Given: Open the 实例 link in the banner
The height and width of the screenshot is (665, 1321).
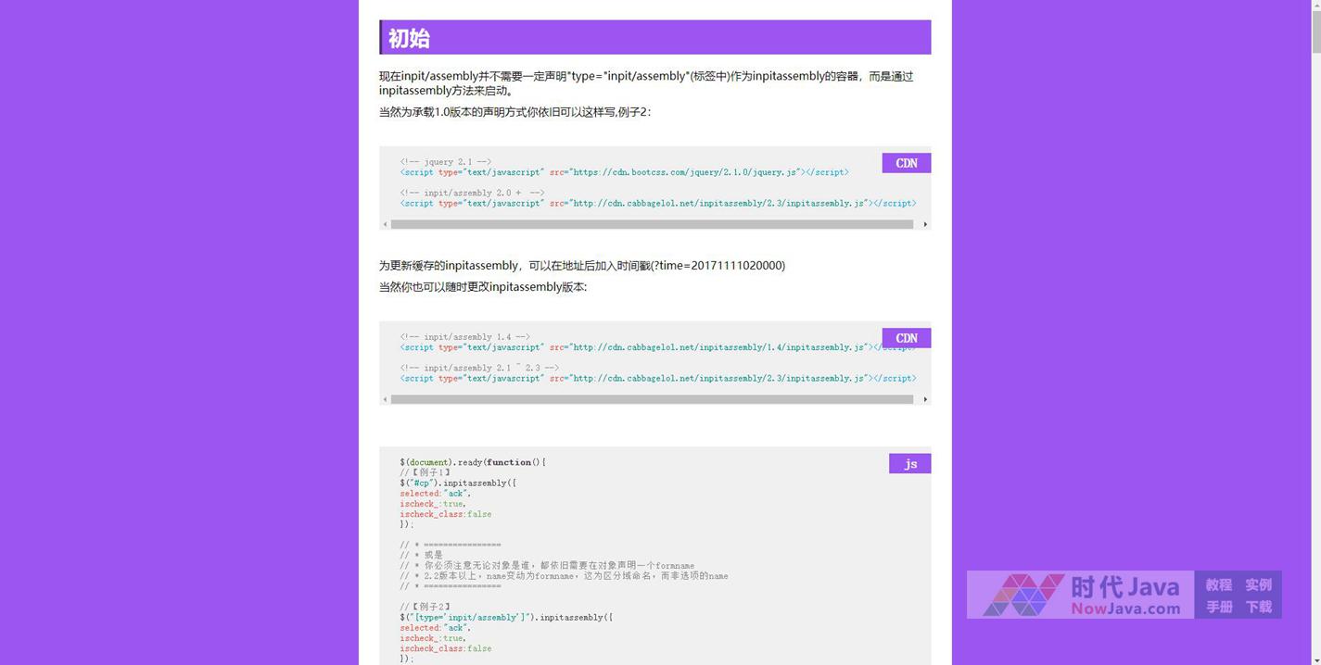Looking at the screenshot, I should coord(1258,584).
